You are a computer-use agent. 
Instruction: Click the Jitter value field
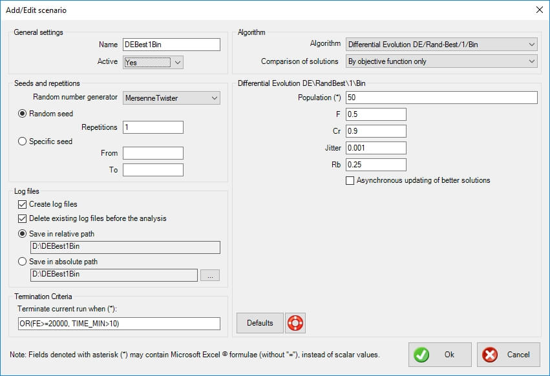[x=375, y=148]
